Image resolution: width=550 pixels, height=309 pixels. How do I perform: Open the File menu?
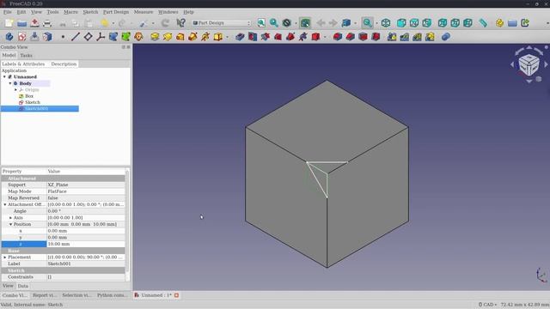(8, 12)
